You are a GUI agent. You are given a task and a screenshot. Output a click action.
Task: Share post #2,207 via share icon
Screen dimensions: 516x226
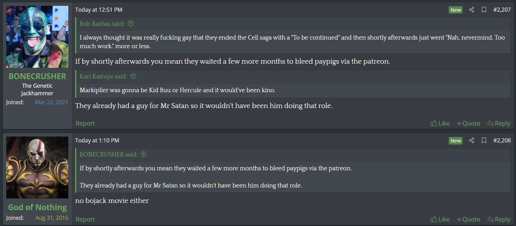pyautogui.click(x=472, y=10)
